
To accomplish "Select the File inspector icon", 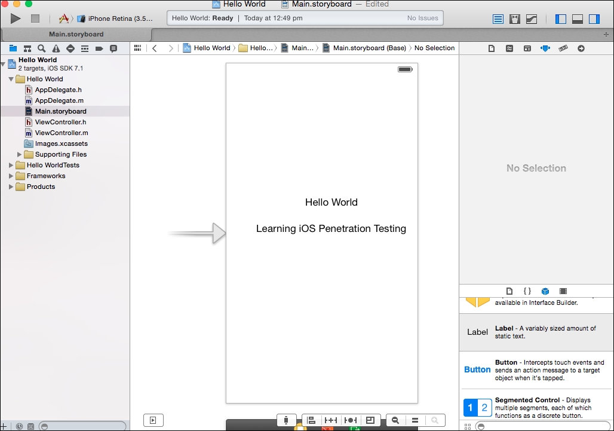I will click(492, 48).
